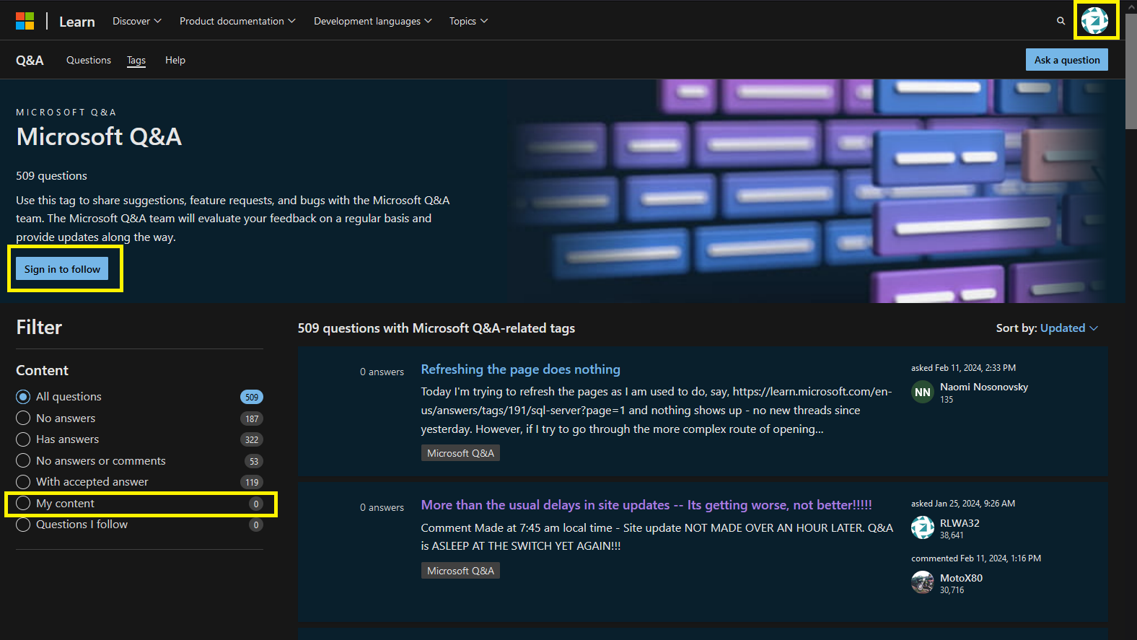Click the Microsoft logo icon
Viewport: 1137px width, 640px height.
tap(25, 21)
